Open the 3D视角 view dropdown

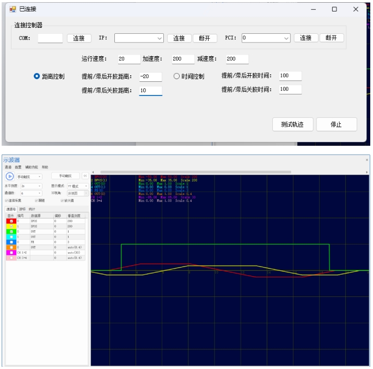[x=77, y=193]
